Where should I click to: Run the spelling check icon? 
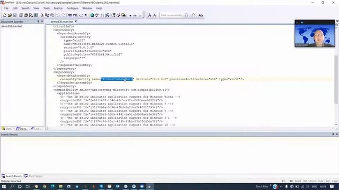tap(97, 15)
